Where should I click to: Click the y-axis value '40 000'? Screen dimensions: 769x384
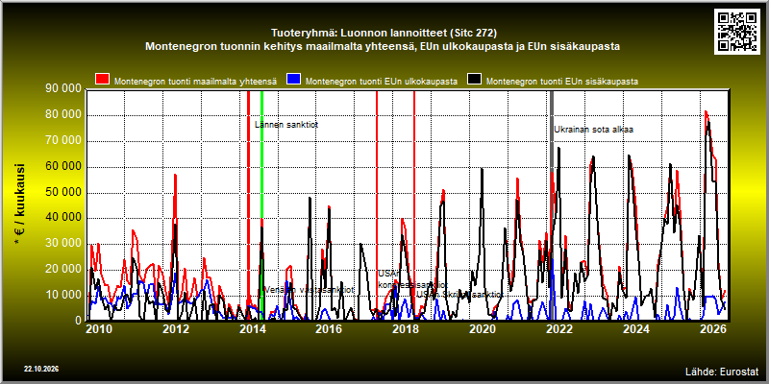coord(63,218)
